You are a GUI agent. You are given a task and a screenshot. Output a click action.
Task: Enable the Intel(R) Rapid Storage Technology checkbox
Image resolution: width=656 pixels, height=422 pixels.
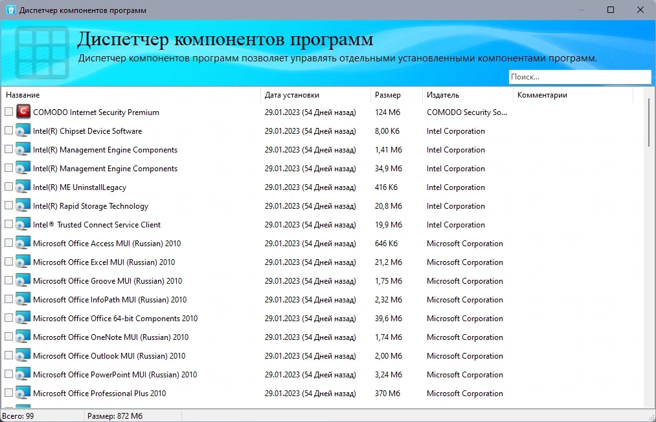pos(8,206)
